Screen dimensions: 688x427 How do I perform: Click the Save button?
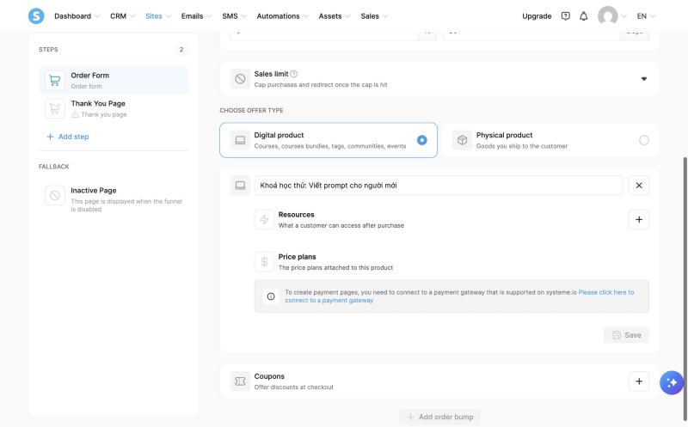(x=626, y=335)
